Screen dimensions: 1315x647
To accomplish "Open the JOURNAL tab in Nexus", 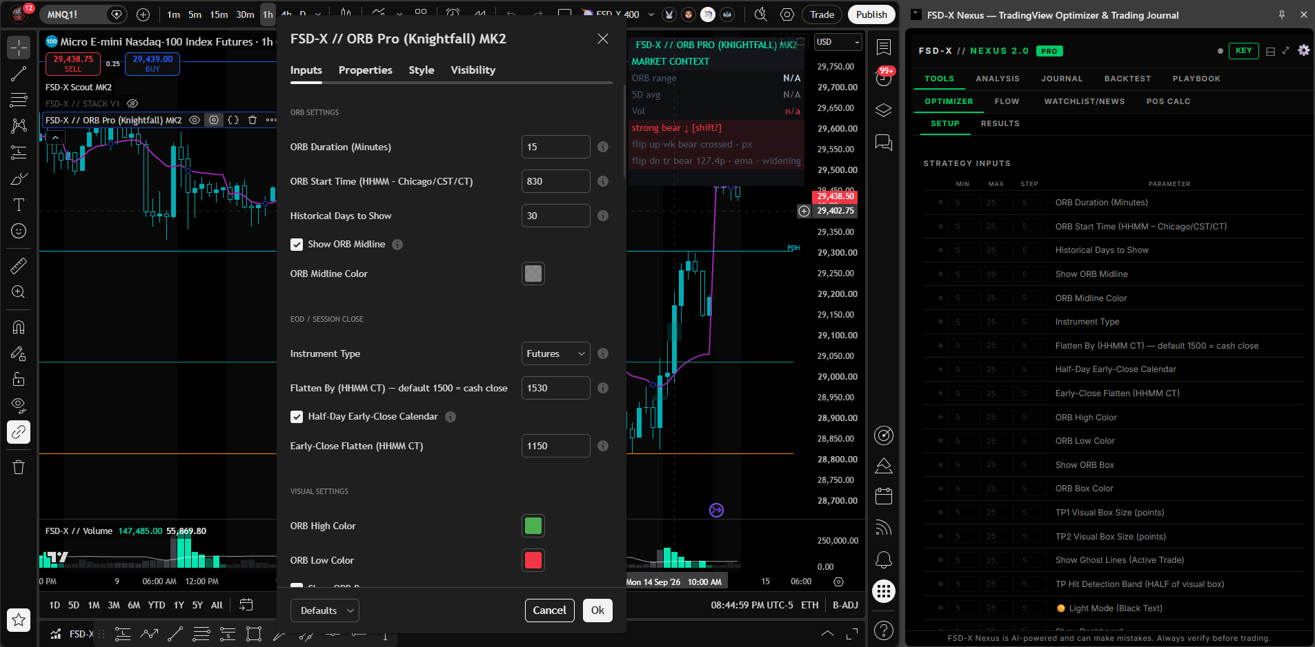I will click(x=1062, y=79).
